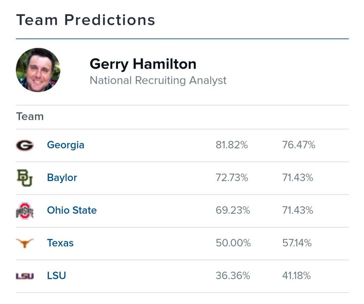Click the Georgia Bulldogs logo icon
Image resolution: width=364 pixels, height=304 pixels.
click(25, 145)
